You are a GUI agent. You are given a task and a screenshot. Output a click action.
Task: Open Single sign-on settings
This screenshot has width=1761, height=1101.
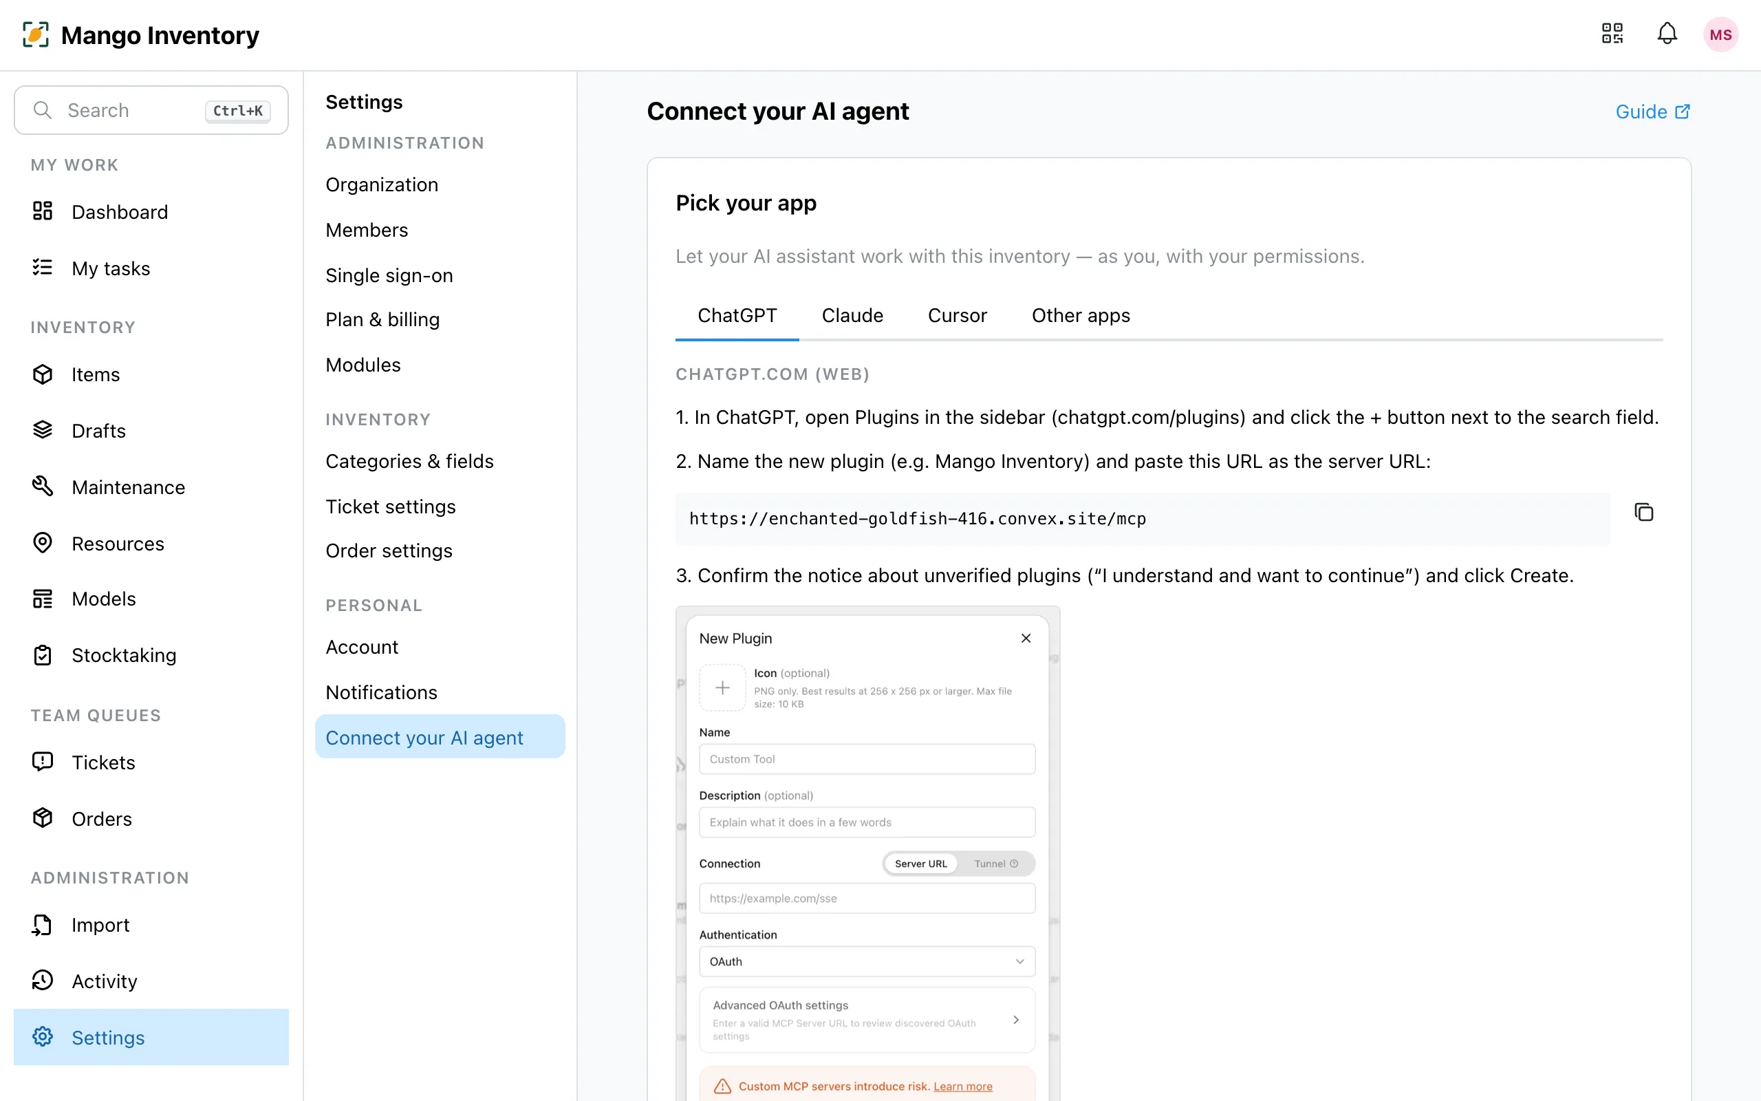pyautogui.click(x=389, y=275)
